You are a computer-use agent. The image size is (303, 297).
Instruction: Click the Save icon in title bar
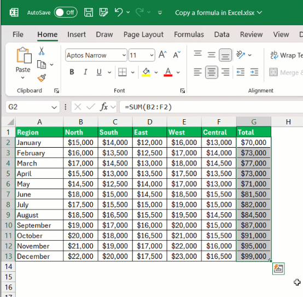point(89,13)
